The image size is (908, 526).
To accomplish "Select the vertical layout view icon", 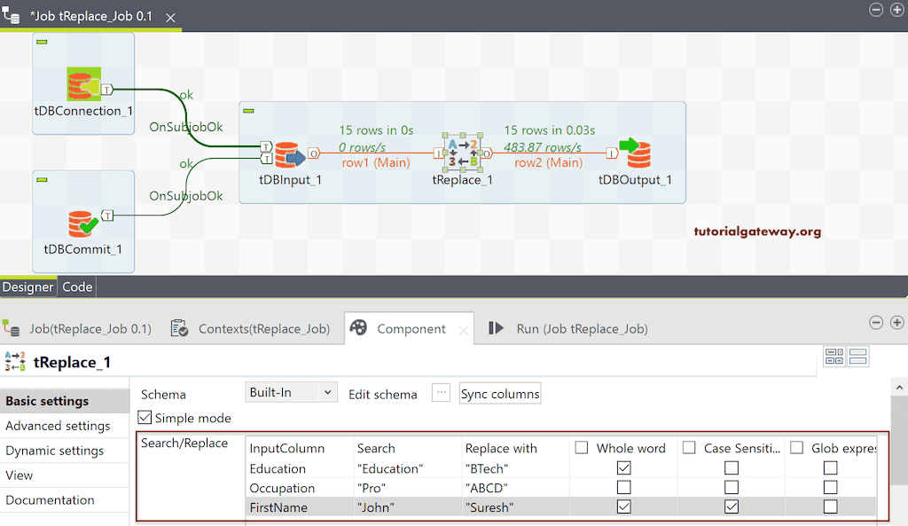I will [857, 356].
